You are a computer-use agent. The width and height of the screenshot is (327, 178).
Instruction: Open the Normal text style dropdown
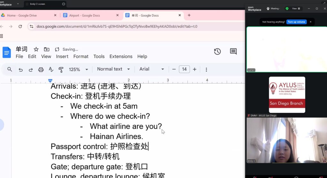[x=113, y=69]
